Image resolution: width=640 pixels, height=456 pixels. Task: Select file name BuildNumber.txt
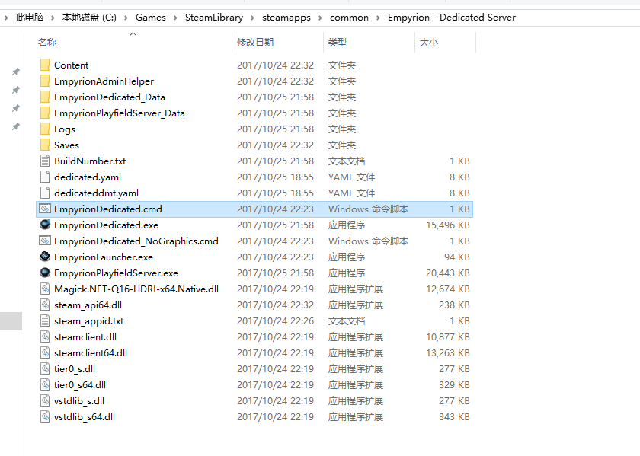pos(90,161)
